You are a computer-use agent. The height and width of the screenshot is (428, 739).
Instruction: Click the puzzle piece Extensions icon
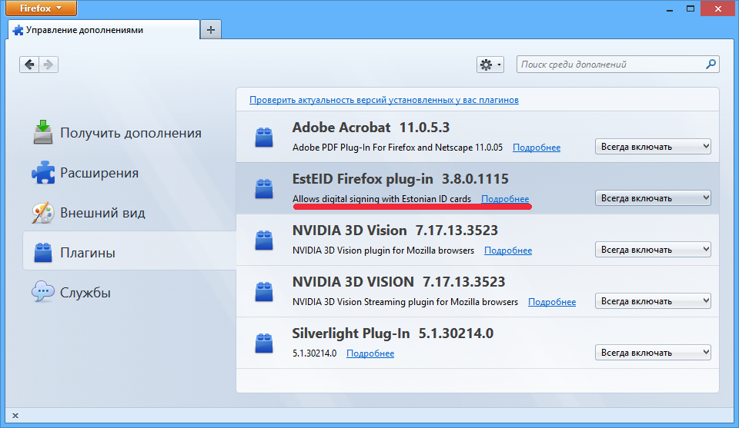click(43, 172)
